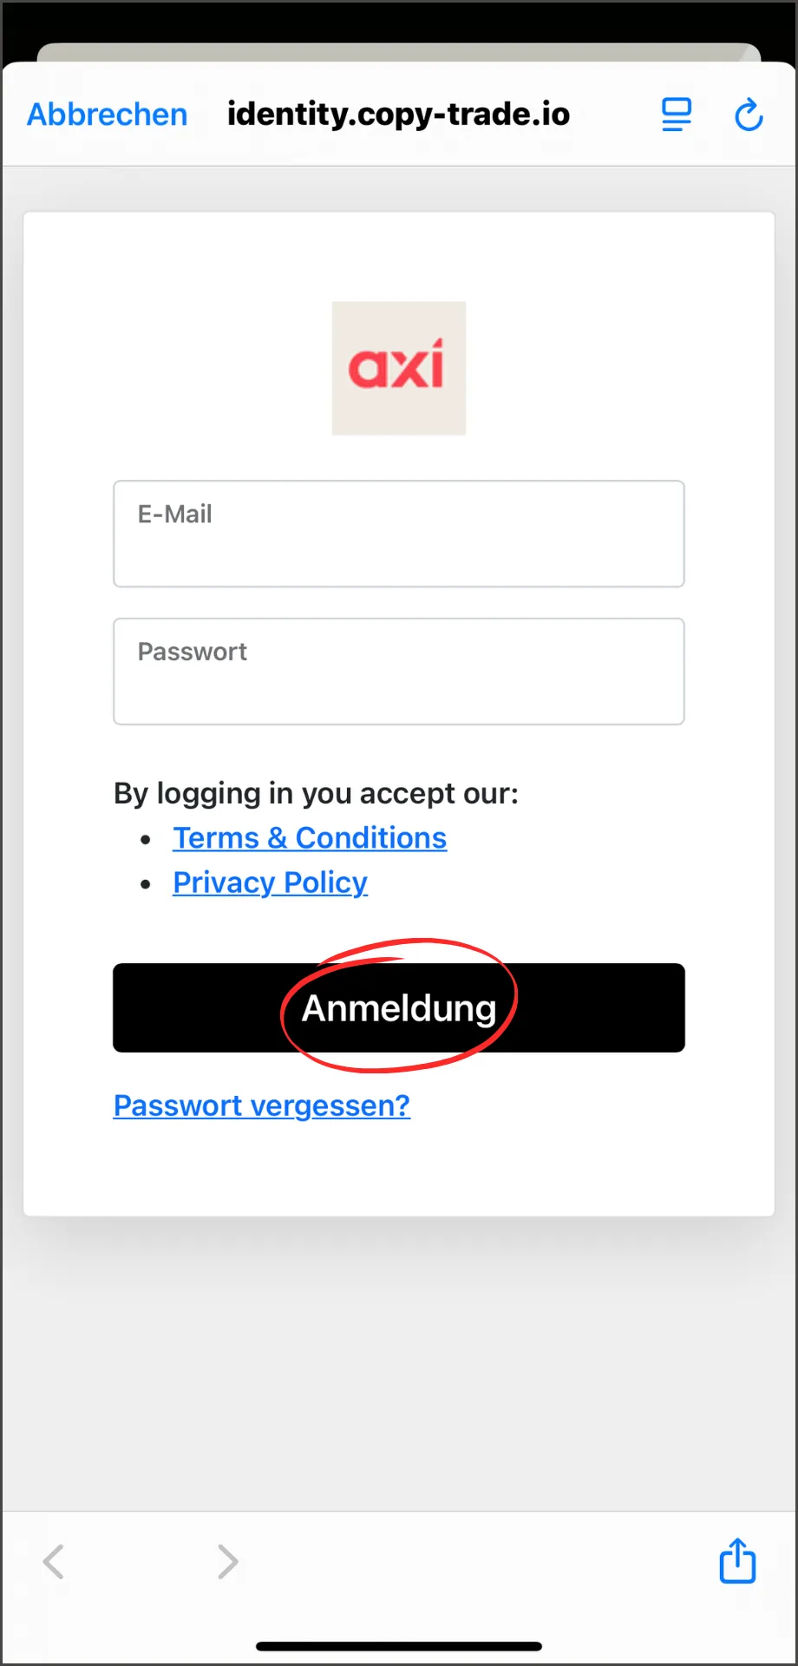The height and width of the screenshot is (1666, 798).
Task: Focus the Passwort input field
Action: [399, 672]
